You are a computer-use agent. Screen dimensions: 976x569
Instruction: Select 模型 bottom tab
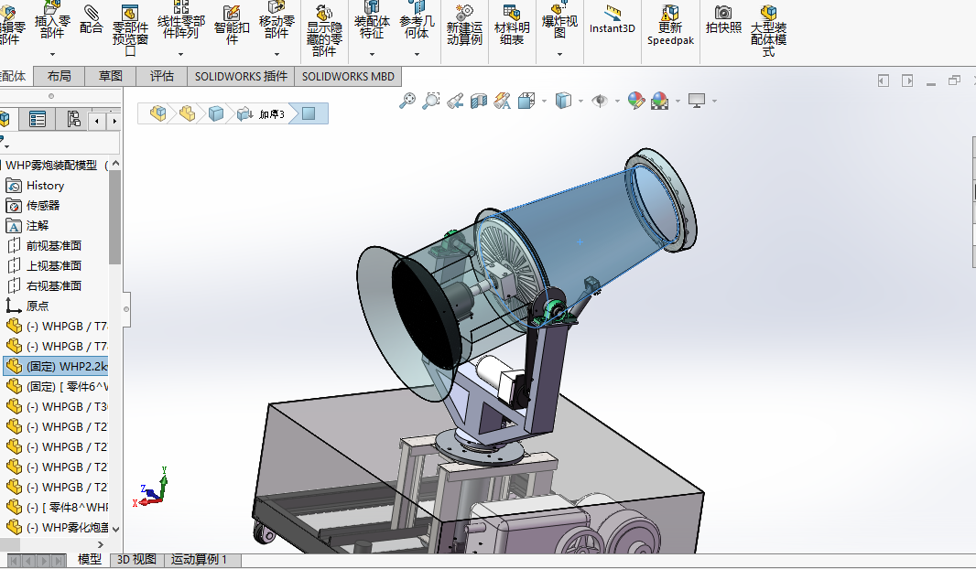pyautogui.click(x=89, y=560)
